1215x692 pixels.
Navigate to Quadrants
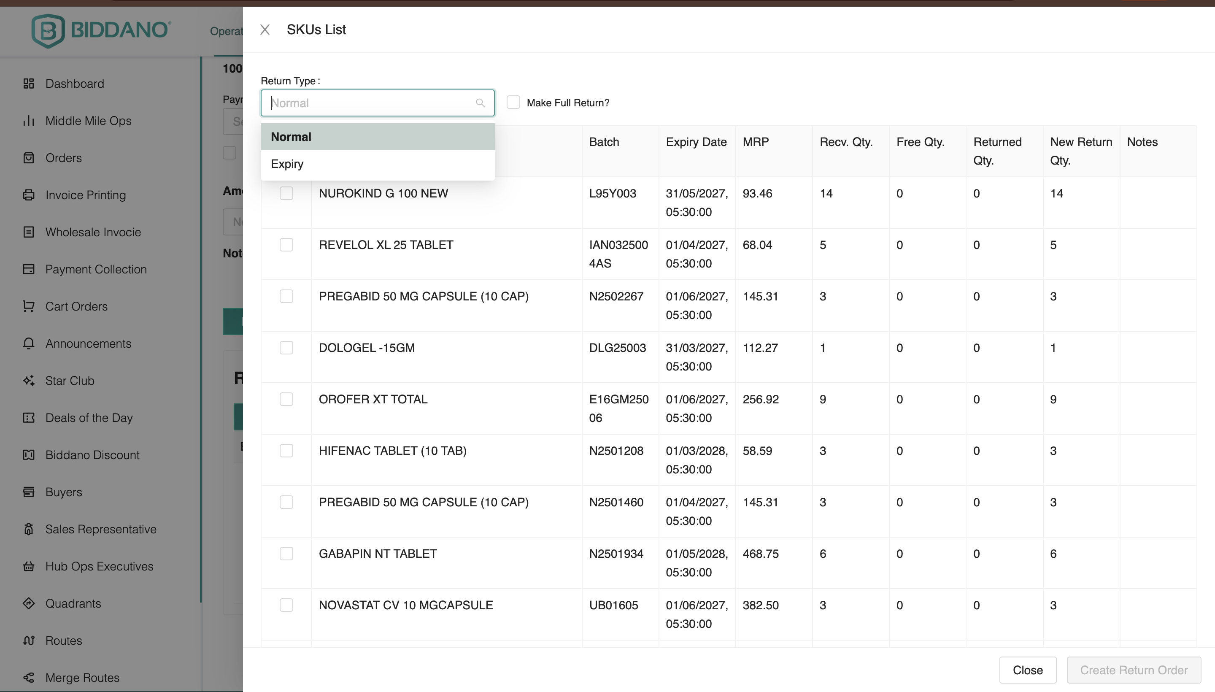[x=73, y=603]
